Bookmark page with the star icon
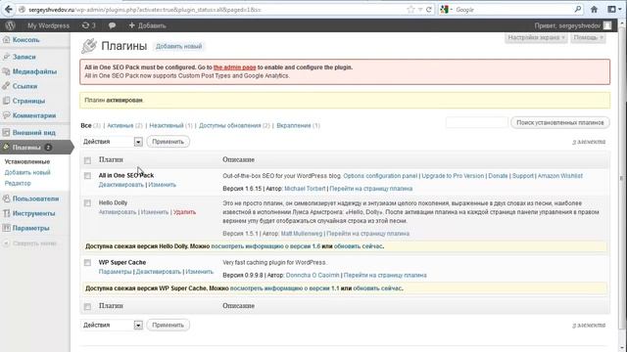Image resolution: width=627 pixels, height=352 pixels. [x=410, y=10]
